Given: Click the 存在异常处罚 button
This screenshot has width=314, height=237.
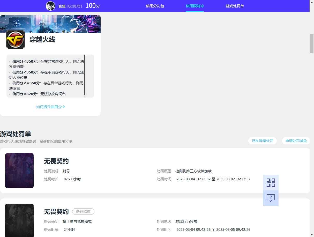Looking at the screenshot, I should (263, 141).
